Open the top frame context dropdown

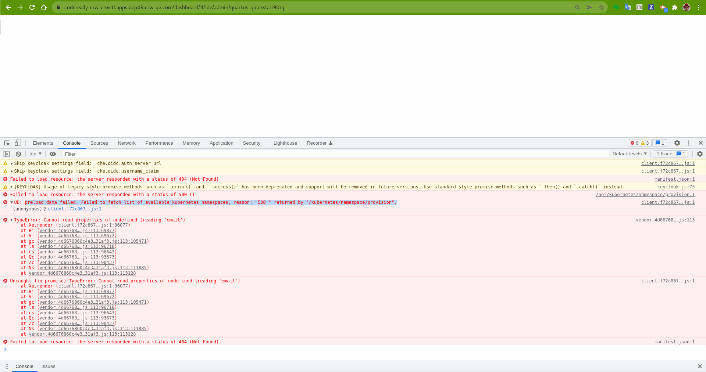click(x=35, y=154)
